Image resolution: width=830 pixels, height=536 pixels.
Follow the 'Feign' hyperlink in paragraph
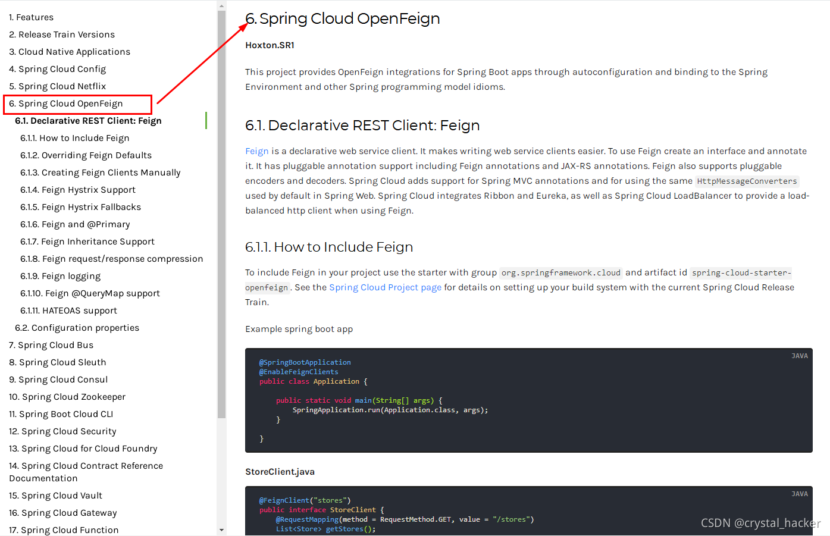coord(257,151)
